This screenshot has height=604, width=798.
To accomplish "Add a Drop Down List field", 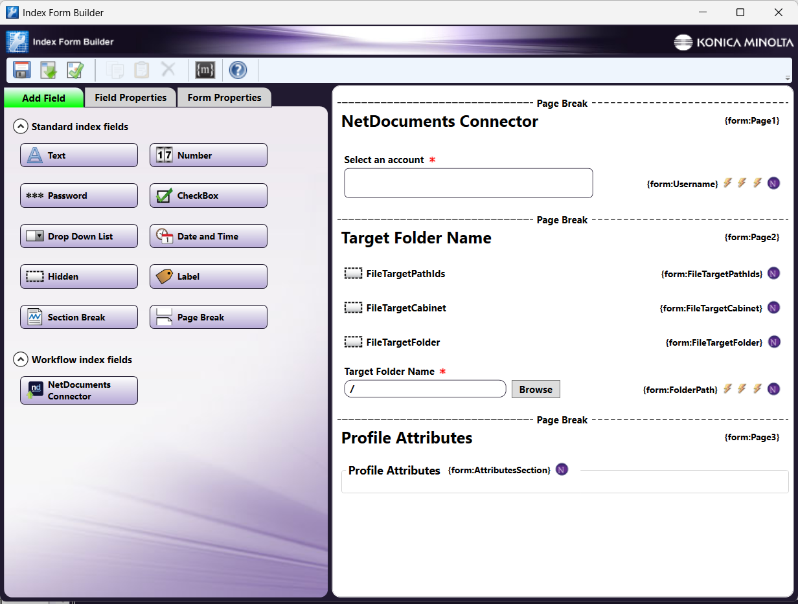I will (79, 236).
